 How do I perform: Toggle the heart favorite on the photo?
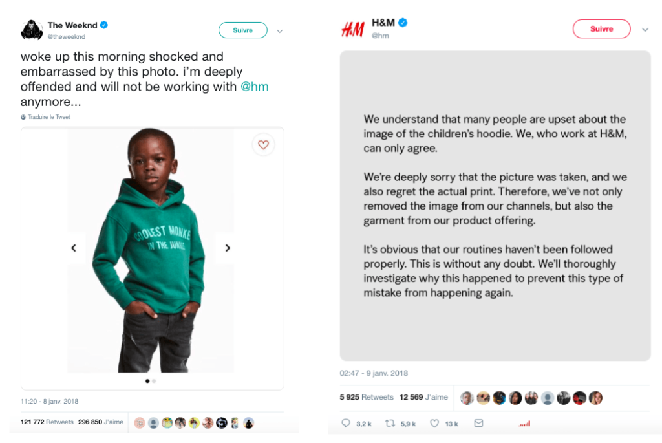click(263, 145)
